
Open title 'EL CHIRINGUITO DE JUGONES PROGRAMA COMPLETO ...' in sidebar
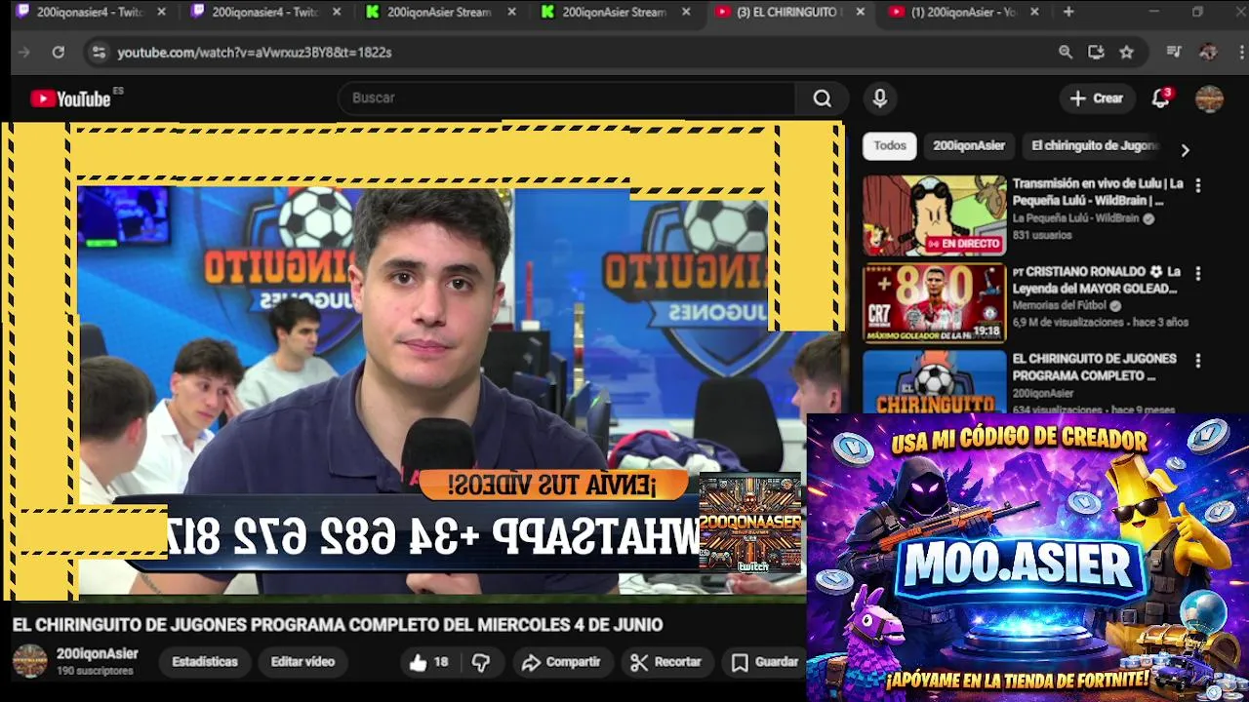tap(1094, 368)
